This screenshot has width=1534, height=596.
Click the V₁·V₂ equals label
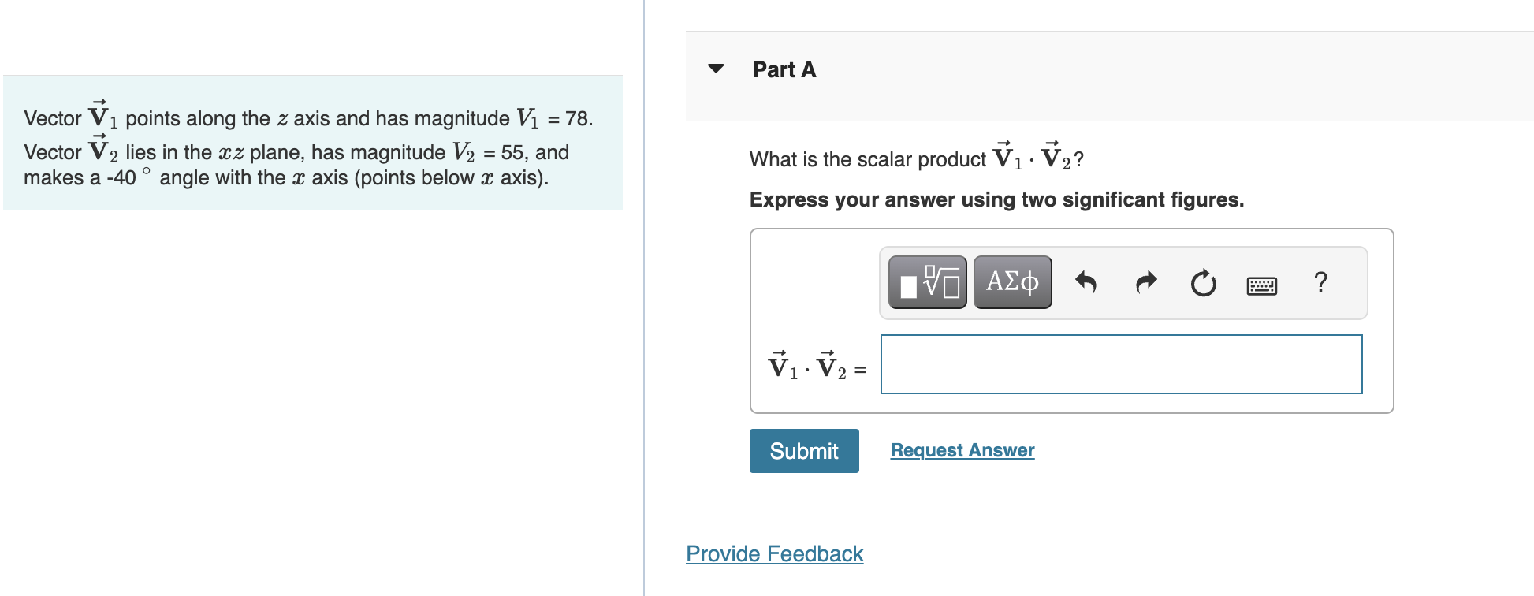point(814,364)
